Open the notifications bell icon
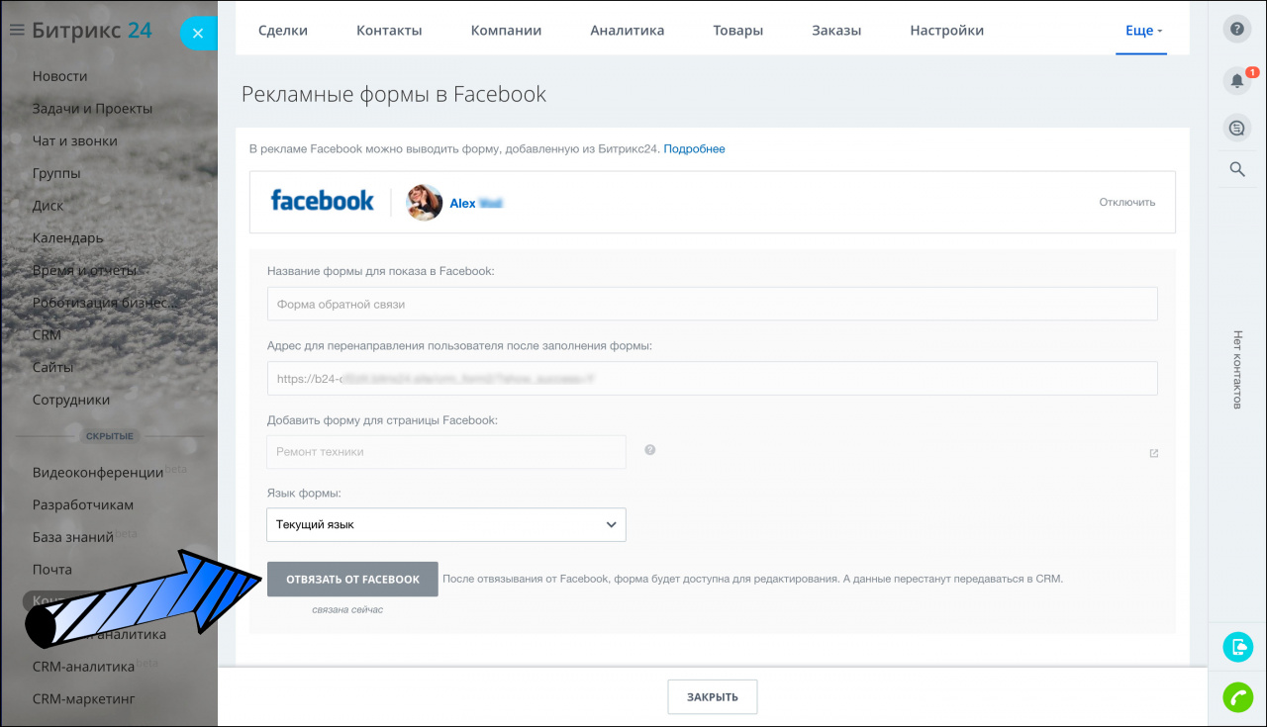 [x=1237, y=80]
